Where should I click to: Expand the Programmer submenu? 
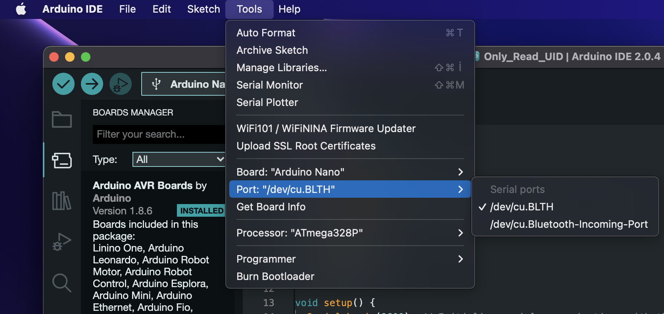[x=349, y=259]
